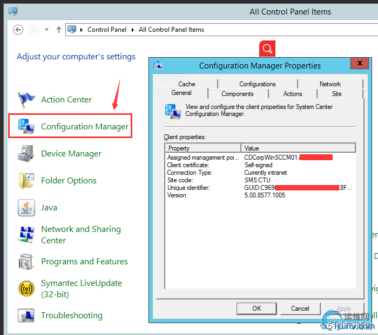Switch to the Components tab
This screenshot has height=335, width=378.
click(238, 94)
